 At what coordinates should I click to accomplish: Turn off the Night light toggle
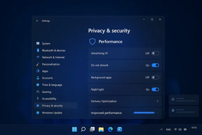tap(155, 89)
